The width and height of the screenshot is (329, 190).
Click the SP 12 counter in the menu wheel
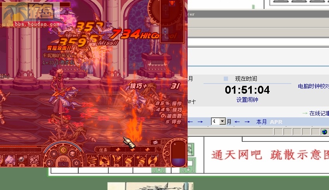click(63, 162)
